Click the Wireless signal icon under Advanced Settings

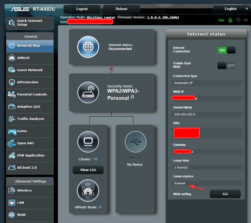coord(12,190)
